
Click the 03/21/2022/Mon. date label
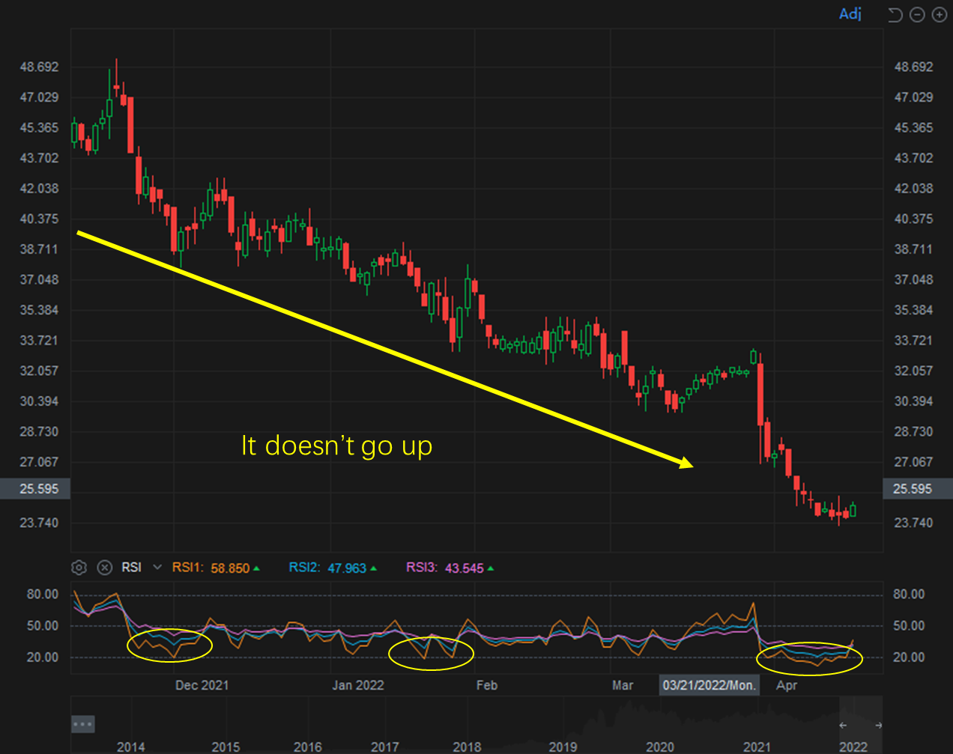709,685
